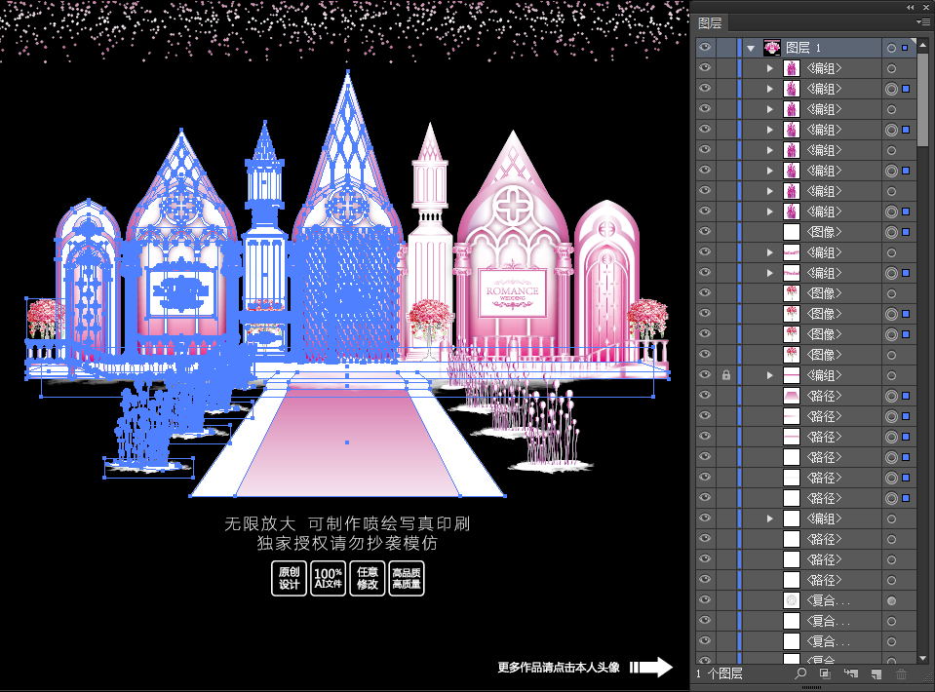The image size is (935, 692).
Task: Switch to the 图层 panel tab
Action: click(710, 23)
